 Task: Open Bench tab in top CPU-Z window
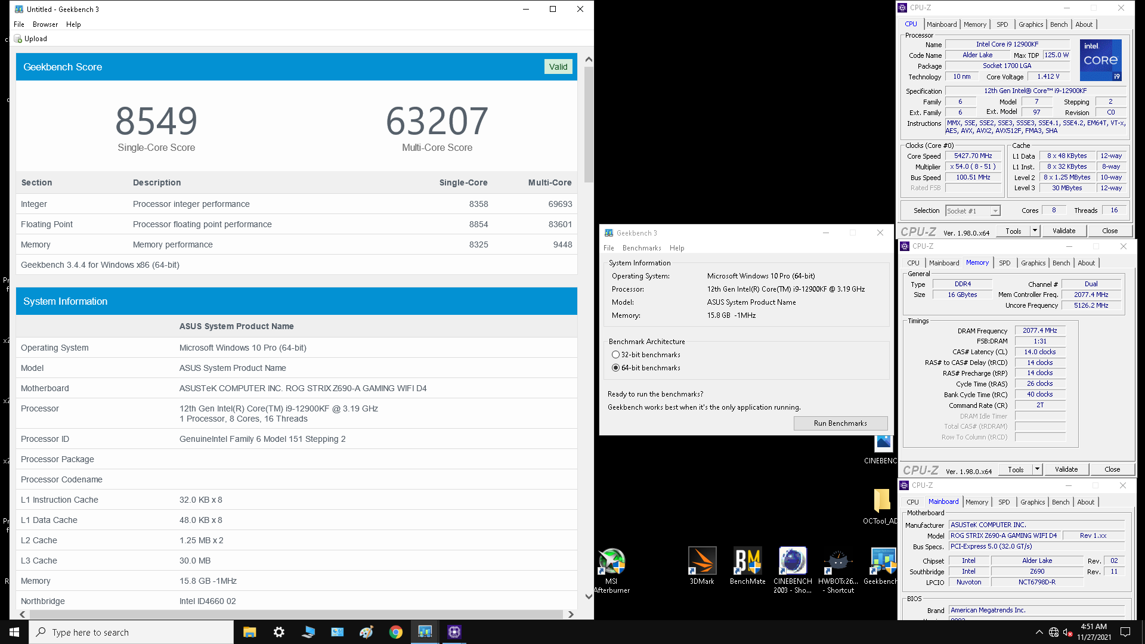(1059, 24)
